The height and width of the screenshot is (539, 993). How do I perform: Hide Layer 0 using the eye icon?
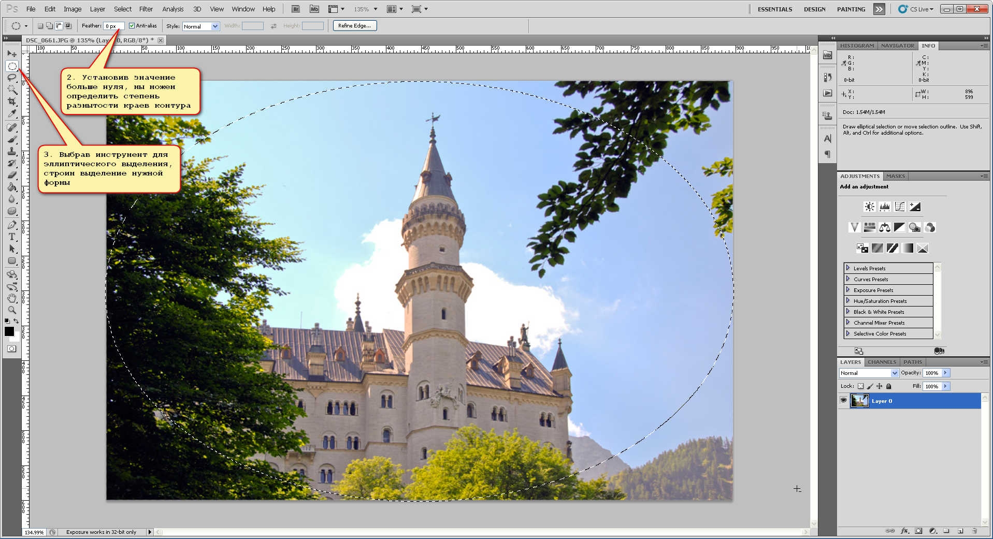click(x=843, y=401)
